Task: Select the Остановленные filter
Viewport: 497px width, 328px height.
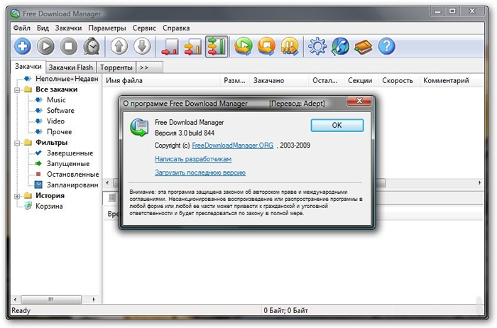Action: tap(73, 175)
